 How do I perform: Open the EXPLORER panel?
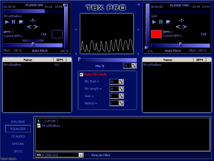18,122
